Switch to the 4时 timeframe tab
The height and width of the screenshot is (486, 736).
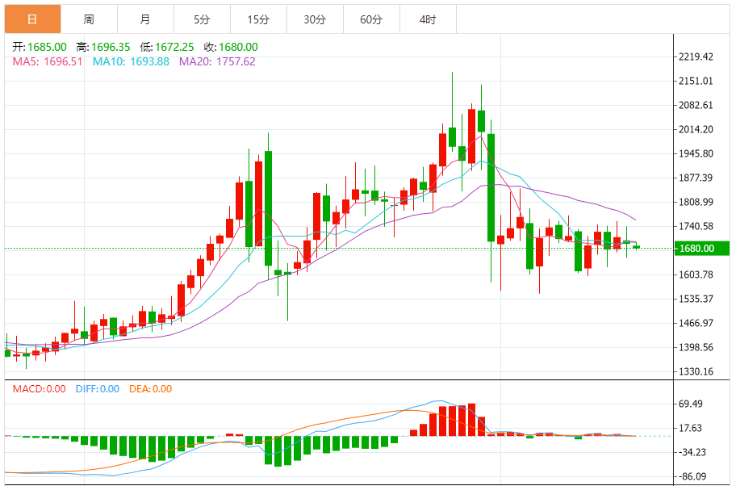point(428,19)
